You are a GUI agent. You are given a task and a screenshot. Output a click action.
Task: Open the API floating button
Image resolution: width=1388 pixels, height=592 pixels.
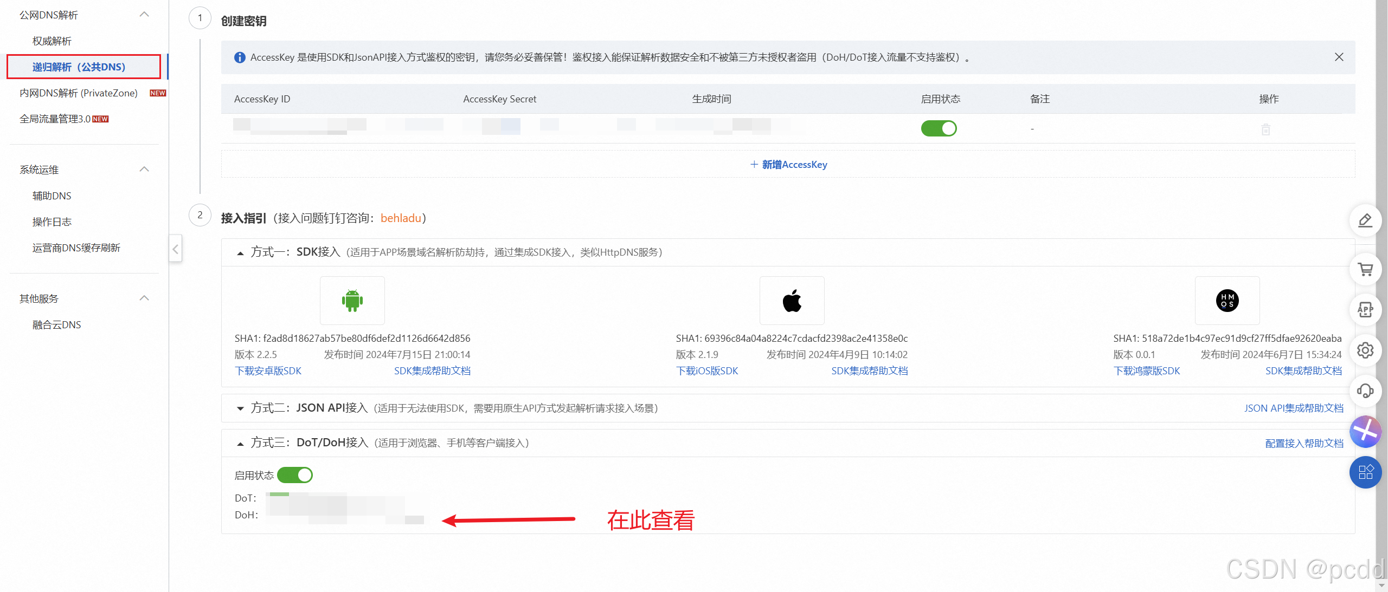coord(1365,310)
